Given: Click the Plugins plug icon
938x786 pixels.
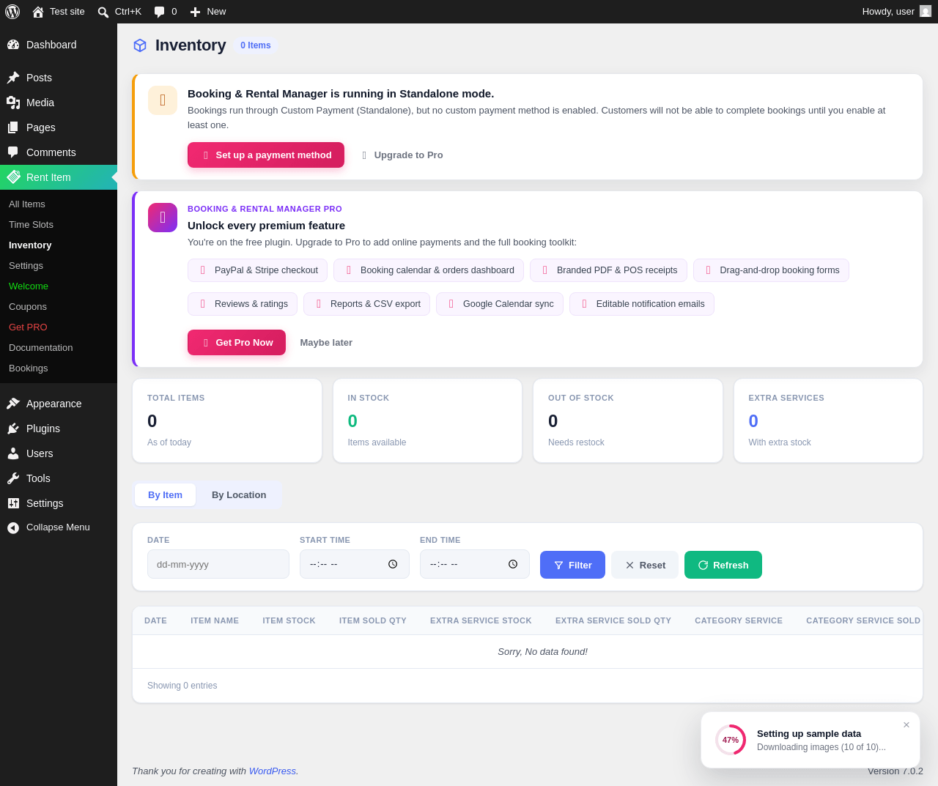Looking at the screenshot, I should [13, 429].
